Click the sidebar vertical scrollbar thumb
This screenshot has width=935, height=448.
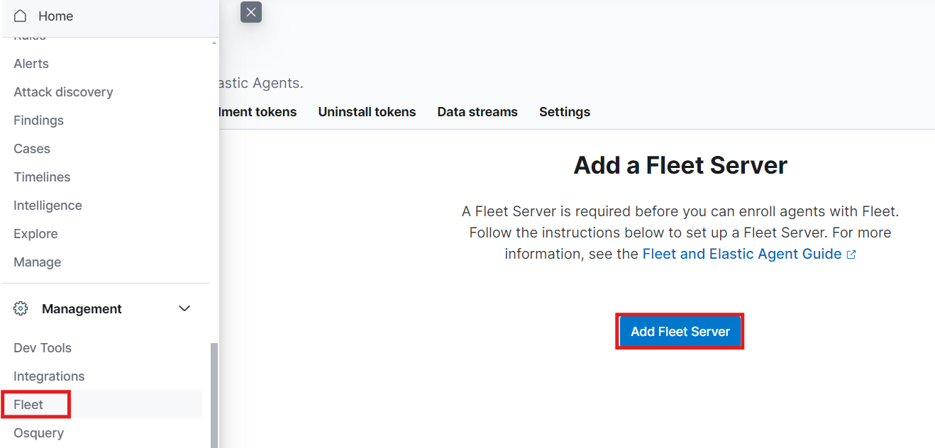point(214,396)
